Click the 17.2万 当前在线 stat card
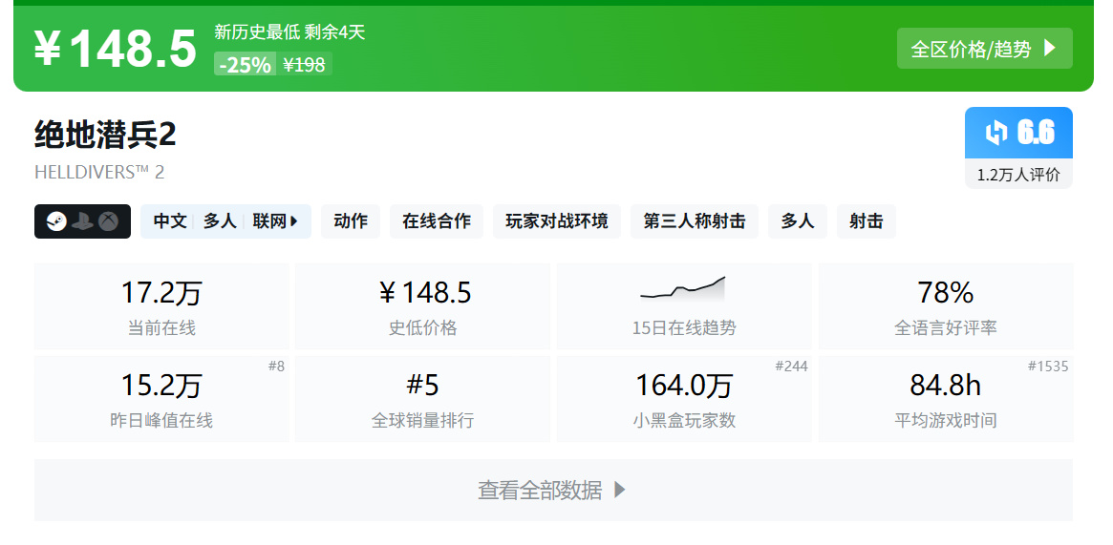This screenshot has height=545, width=1113. 161,306
